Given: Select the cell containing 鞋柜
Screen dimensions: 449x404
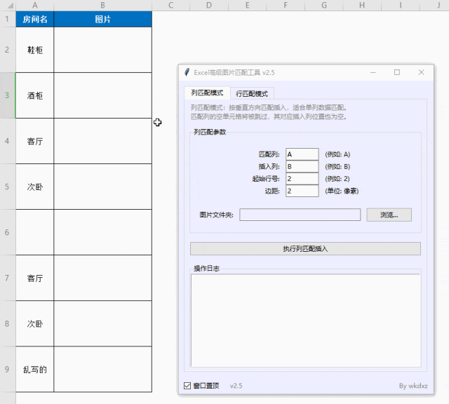Looking at the screenshot, I should click(x=35, y=50).
